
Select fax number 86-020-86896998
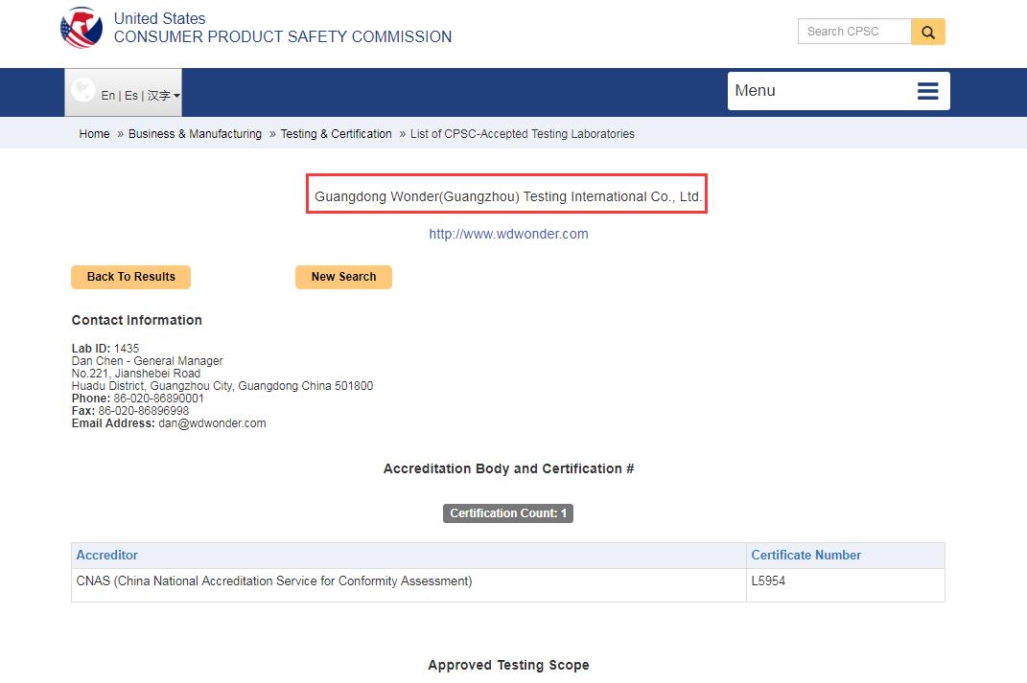(x=144, y=411)
